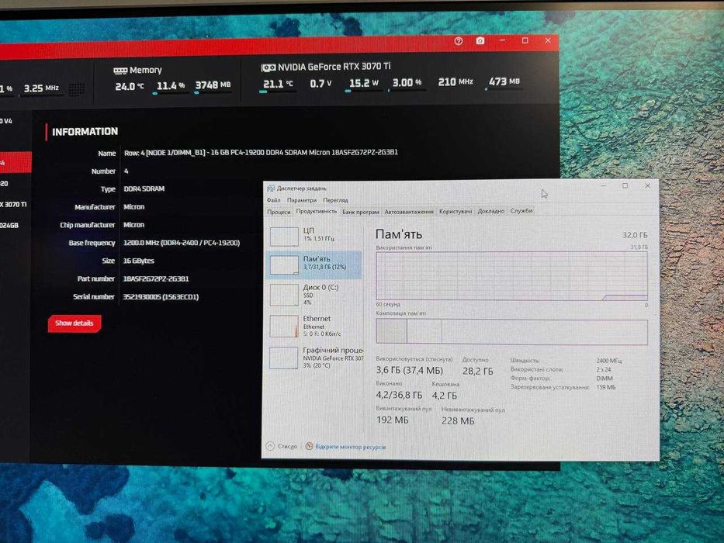Maximize the Task Manager window
The image size is (724, 543).
pos(625,185)
